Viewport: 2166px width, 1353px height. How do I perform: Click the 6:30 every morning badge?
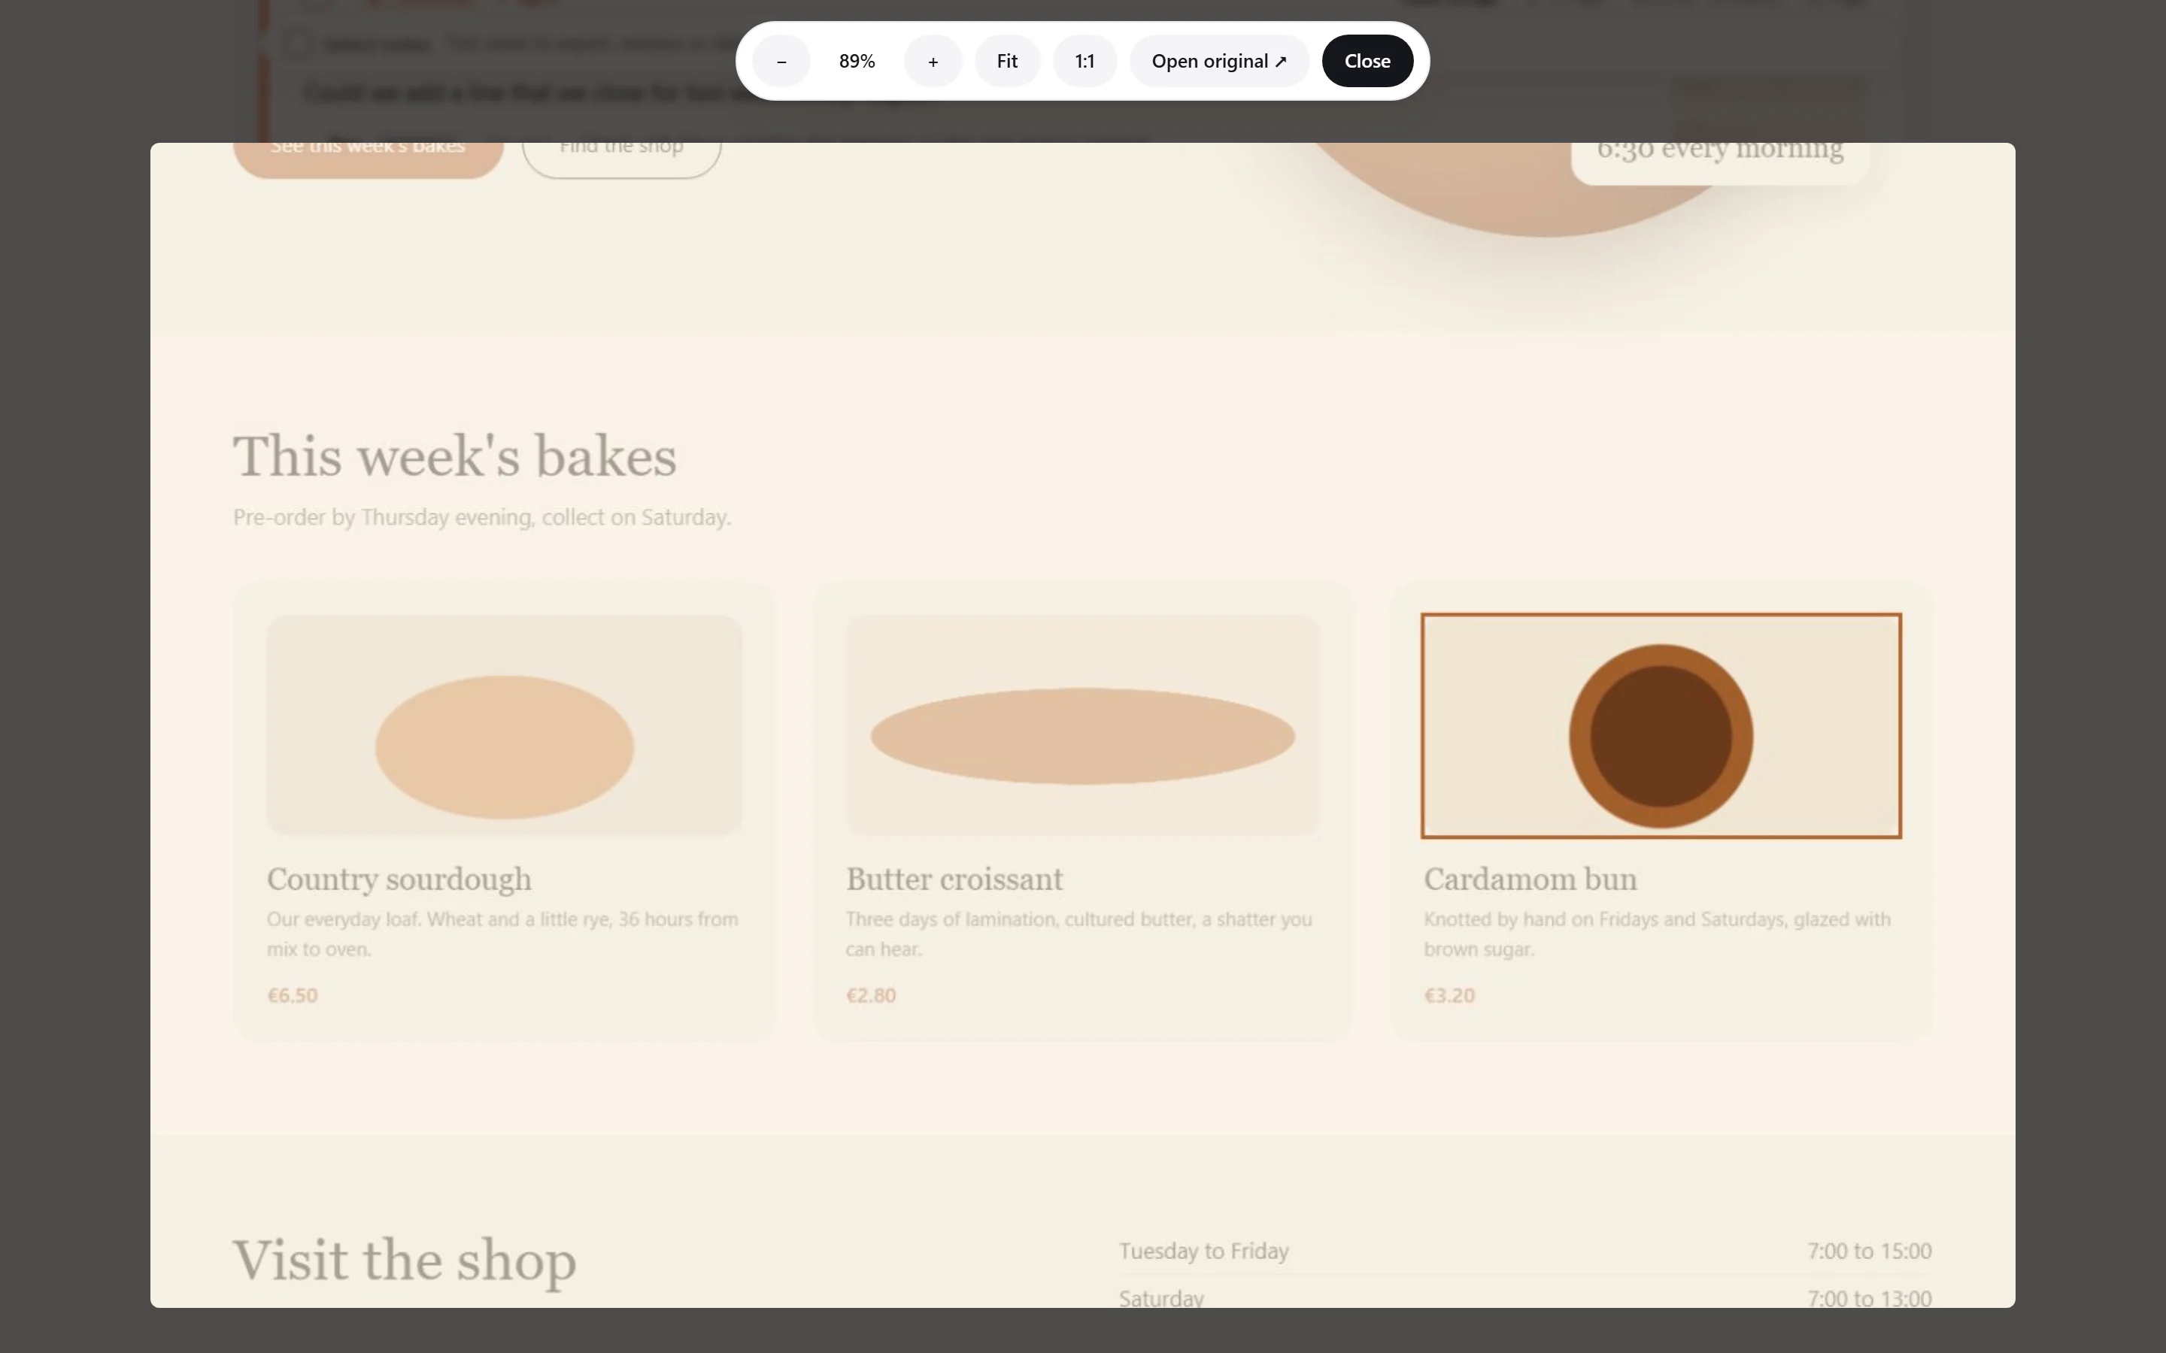[1719, 163]
